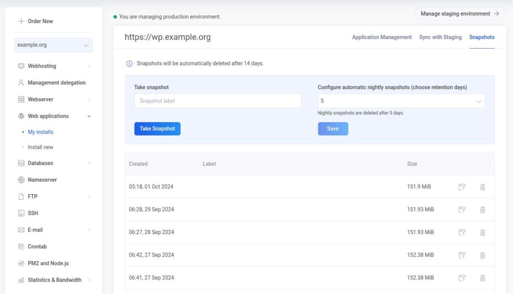Click trash icon for 06:42, 27 Sep snapshot
513x294 pixels.
point(482,255)
